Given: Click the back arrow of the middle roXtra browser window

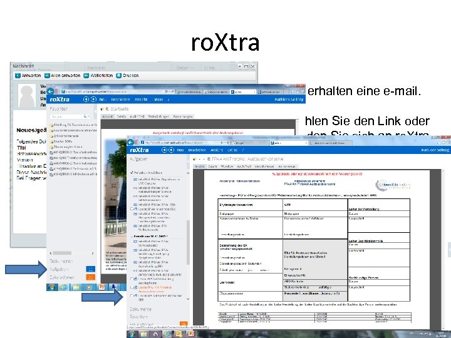Looking at the screenshot, I should coord(50,91).
